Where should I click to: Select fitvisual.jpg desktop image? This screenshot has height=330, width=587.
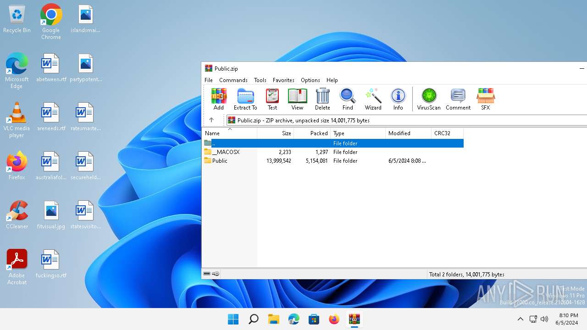(51, 215)
